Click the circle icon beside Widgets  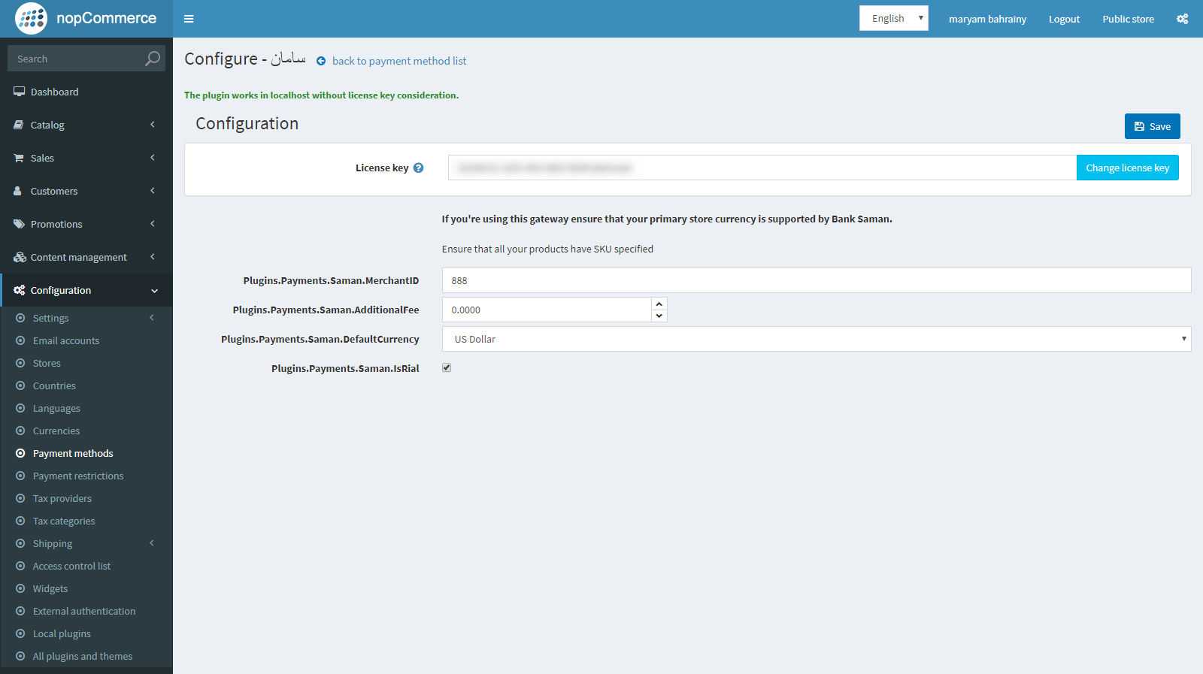point(20,588)
